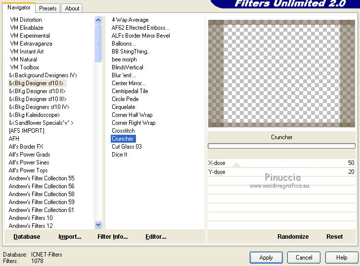Choose the Cirquelate filter
The image size is (360, 266).
pos(124,107)
